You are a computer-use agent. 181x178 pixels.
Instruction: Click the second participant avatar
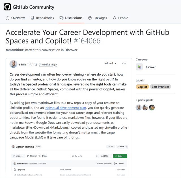[145, 107]
